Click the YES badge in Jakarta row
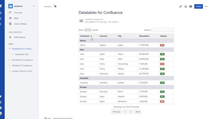This screenshot has height=119, width=212. point(162,74)
